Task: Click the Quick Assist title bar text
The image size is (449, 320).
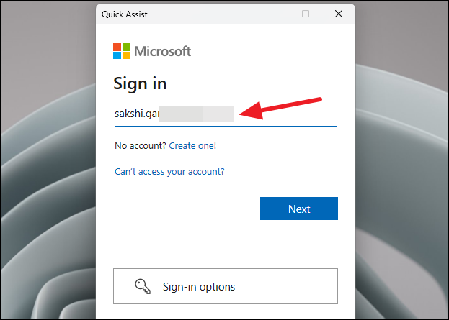Action: 125,14
